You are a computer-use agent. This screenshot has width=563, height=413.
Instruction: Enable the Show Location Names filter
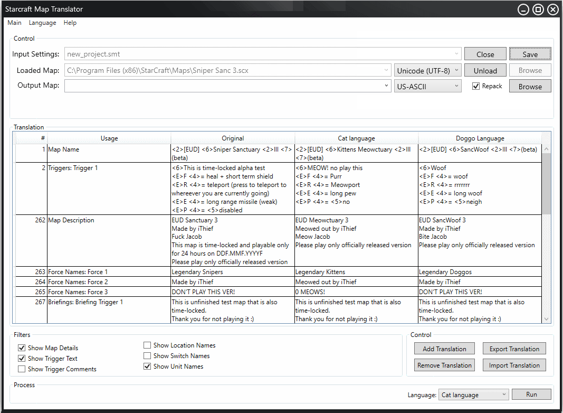pos(147,345)
